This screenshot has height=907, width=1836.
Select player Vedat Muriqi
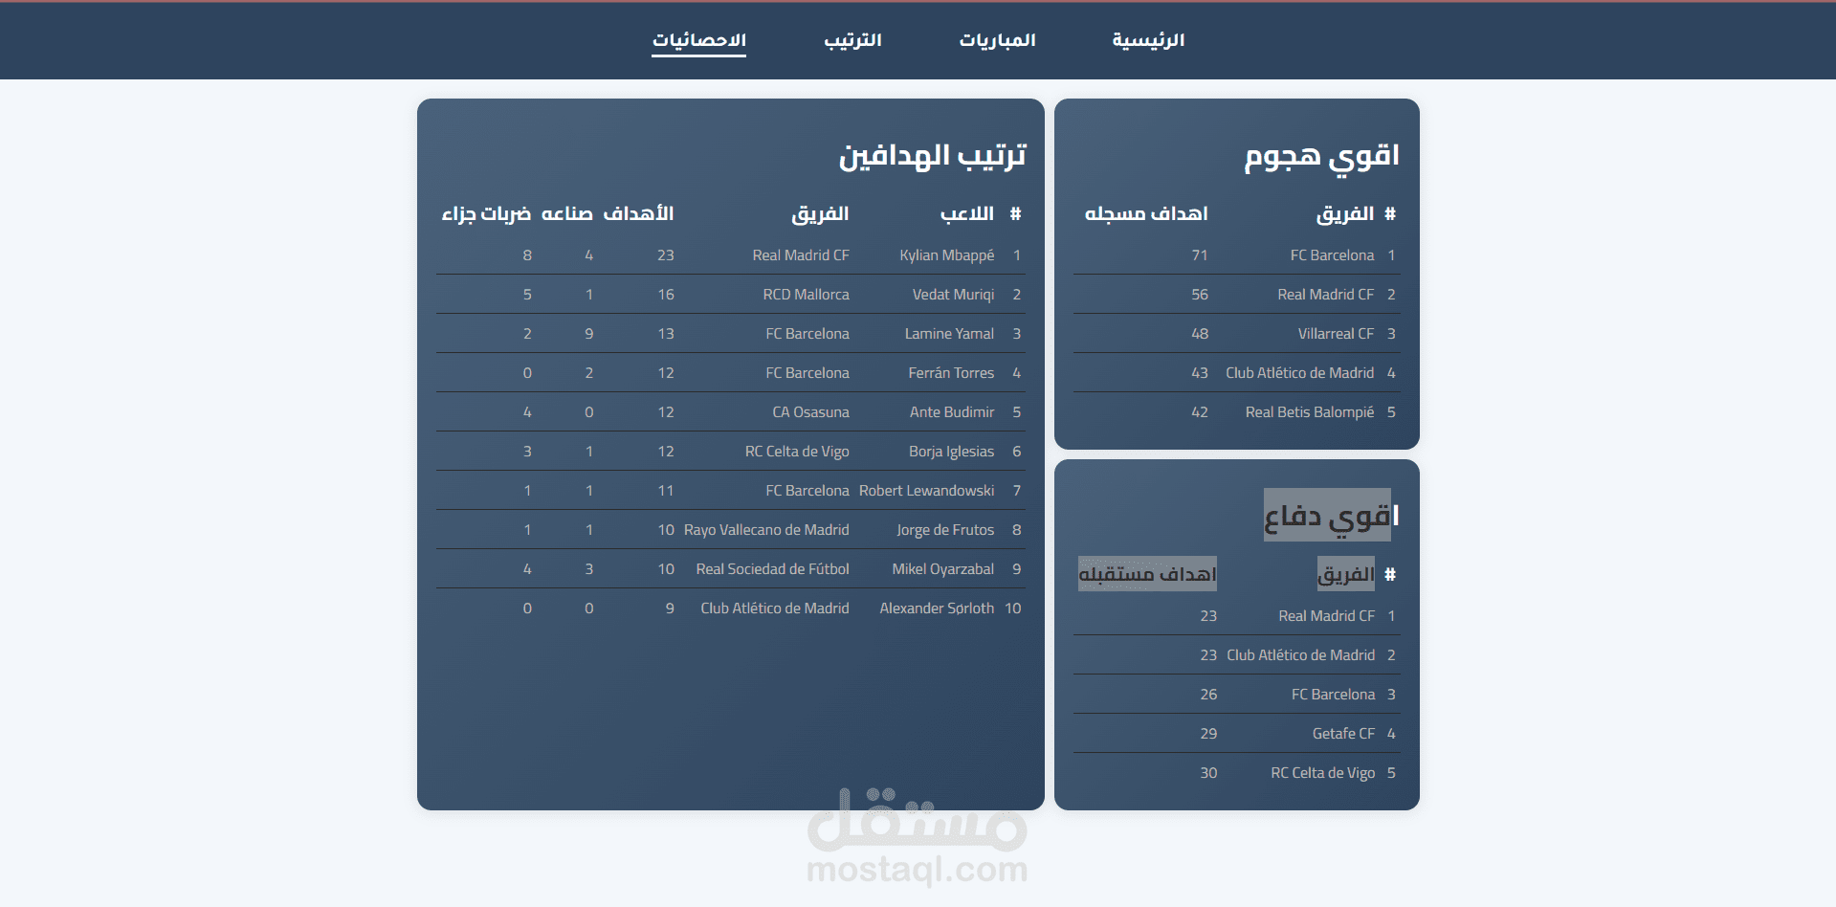pos(953,295)
